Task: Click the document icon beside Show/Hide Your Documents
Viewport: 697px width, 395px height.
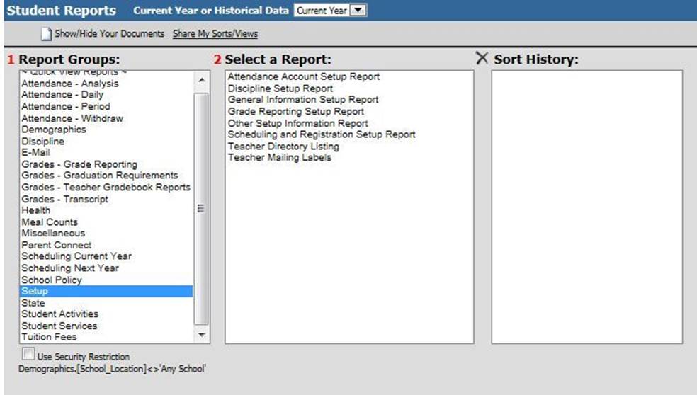Action: click(x=46, y=34)
